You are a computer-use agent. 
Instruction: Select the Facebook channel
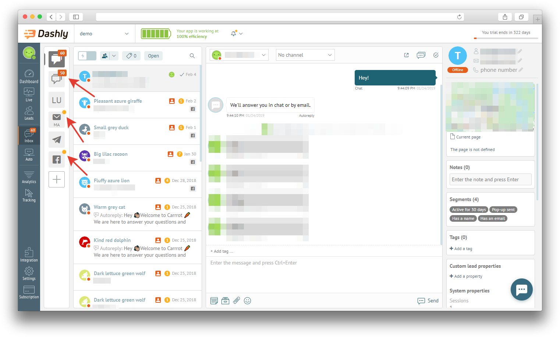click(x=57, y=159)
